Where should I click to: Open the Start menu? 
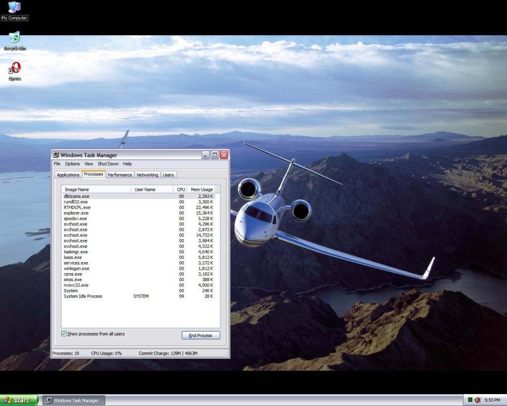(x=19, y=400)
